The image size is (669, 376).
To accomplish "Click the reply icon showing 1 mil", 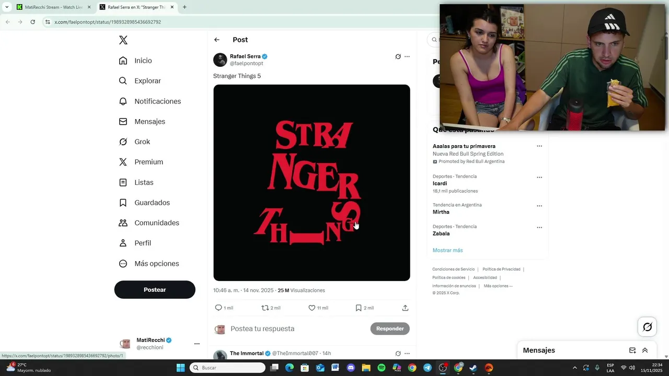I will coord(218,308).
